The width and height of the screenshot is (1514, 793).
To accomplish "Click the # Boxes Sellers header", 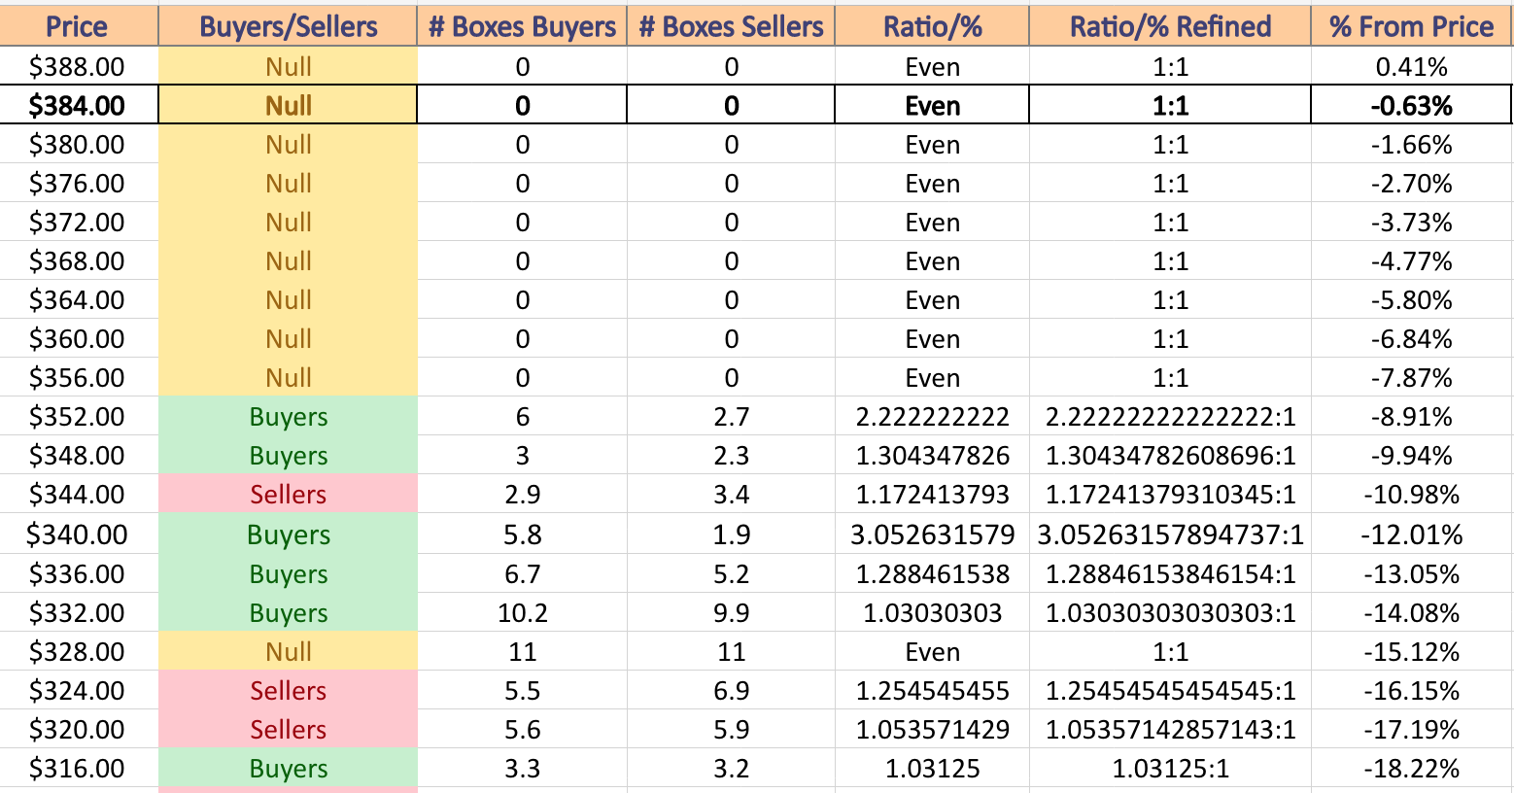I will pos(731,25).
